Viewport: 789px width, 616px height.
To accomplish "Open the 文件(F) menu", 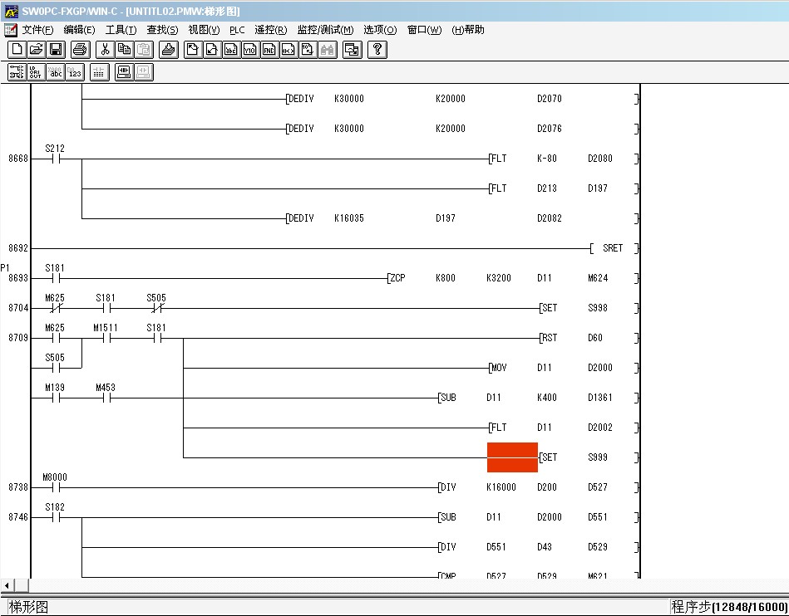I will (x=37, y=30).
